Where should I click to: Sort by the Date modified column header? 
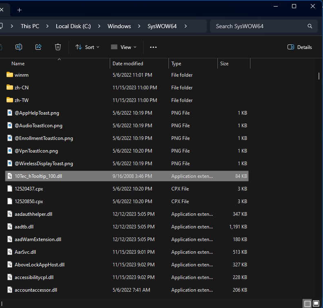128,64
